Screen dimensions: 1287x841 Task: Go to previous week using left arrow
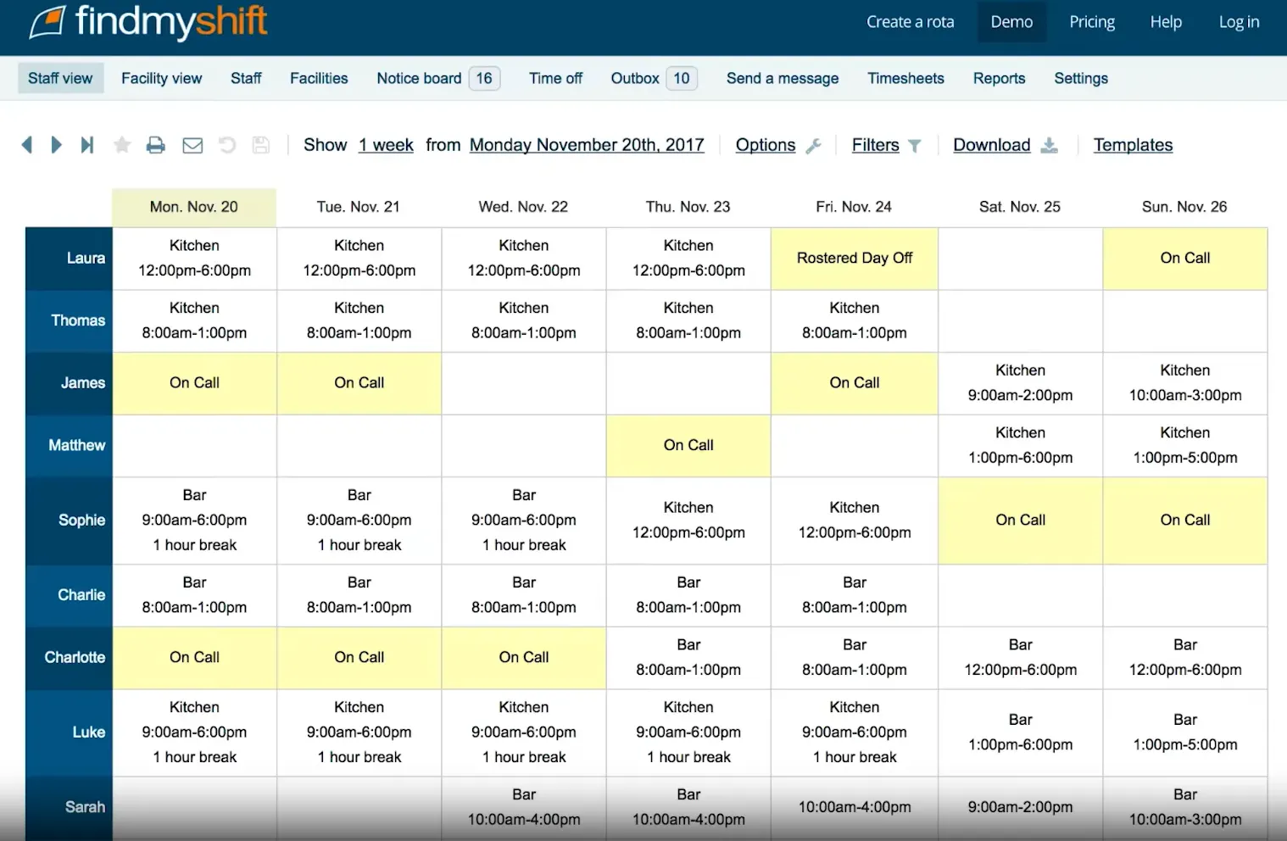click(27, 145)
